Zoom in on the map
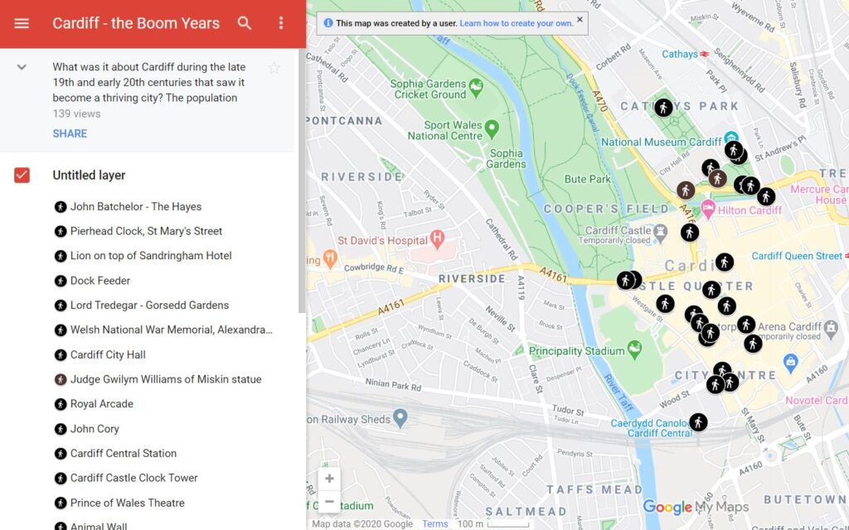849x530 pixels. pos(329,479)
